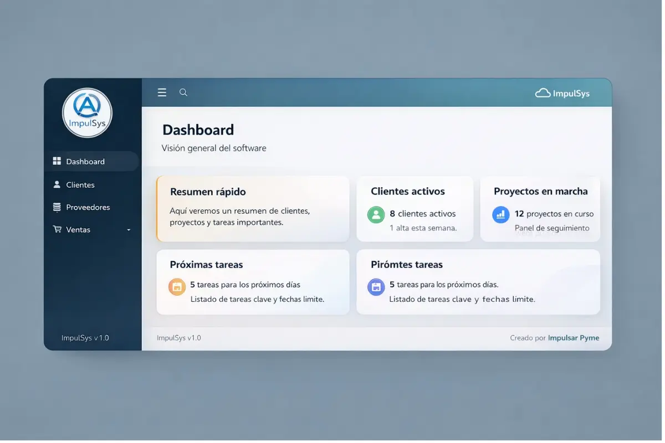
Task: Click the search icon in the top bar
Action: point(183,92)
